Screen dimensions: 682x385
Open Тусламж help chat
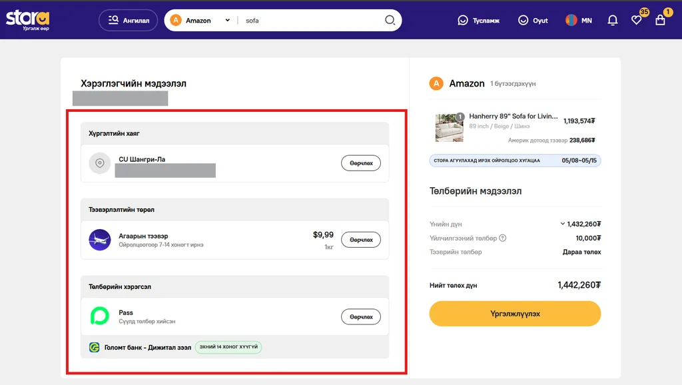point(478,21)
